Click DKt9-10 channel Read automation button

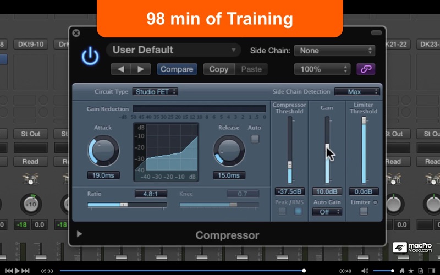pos(31,161)
